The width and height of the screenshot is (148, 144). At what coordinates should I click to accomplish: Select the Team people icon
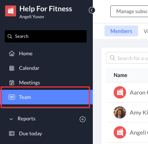(x=12, y=97)
